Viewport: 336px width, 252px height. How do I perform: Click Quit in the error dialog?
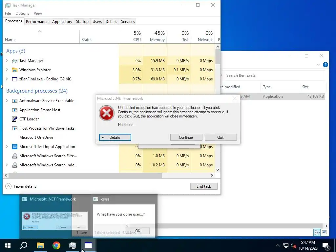tap(220, 137)
